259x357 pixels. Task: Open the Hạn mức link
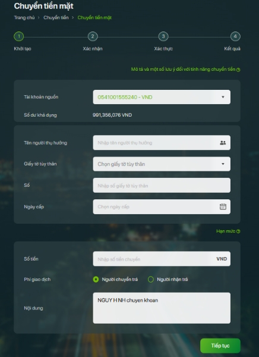226,231
